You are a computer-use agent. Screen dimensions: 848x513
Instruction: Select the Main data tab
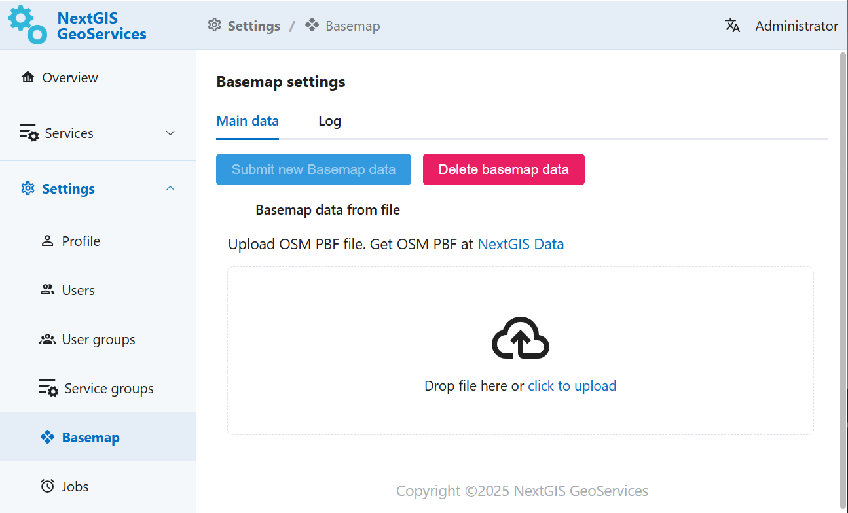248,121
